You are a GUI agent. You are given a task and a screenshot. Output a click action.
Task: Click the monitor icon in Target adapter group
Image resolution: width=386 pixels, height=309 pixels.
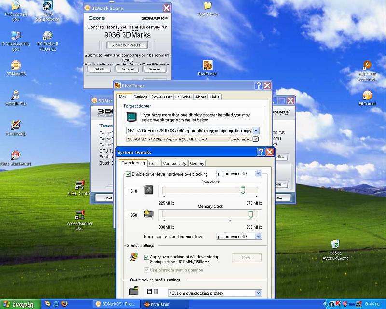(132, 117)
